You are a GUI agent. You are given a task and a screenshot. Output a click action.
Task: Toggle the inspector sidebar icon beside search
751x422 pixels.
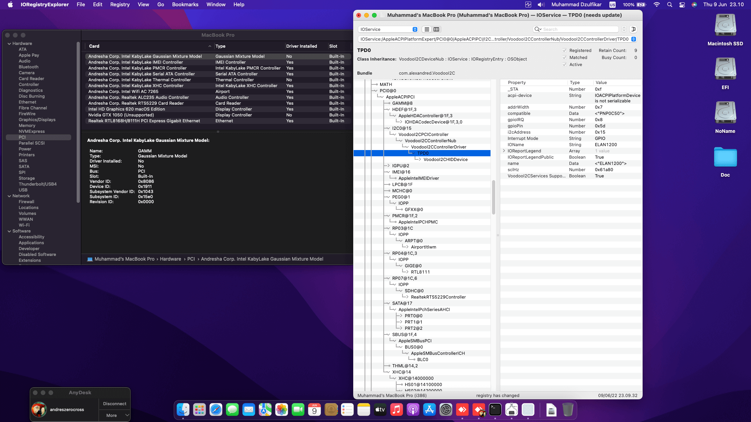633,29
